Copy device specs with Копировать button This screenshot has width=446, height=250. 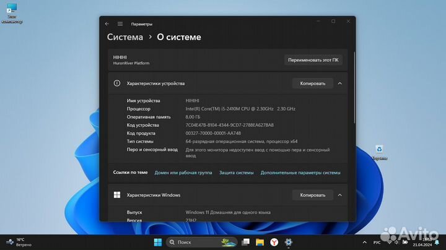click(x=313, y=84)
